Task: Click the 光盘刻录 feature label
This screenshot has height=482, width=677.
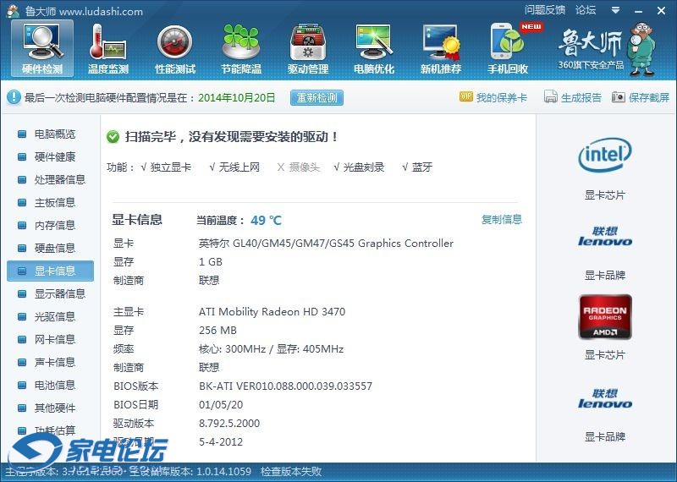Action: point(364,167)
